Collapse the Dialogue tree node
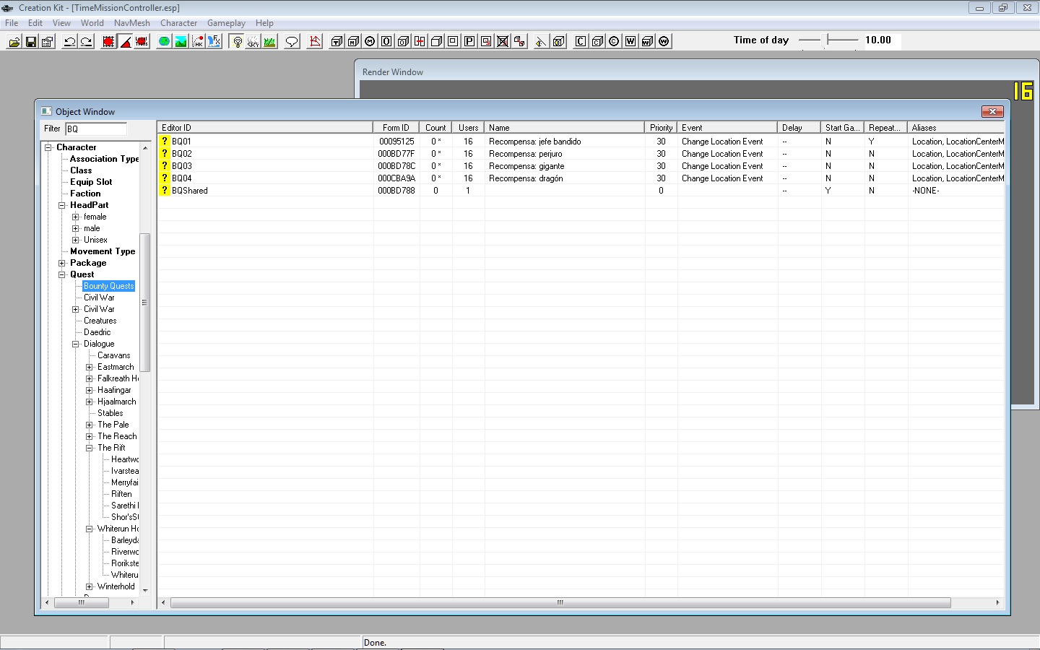Screen dimensions: 1040x650 pos(76,344)
